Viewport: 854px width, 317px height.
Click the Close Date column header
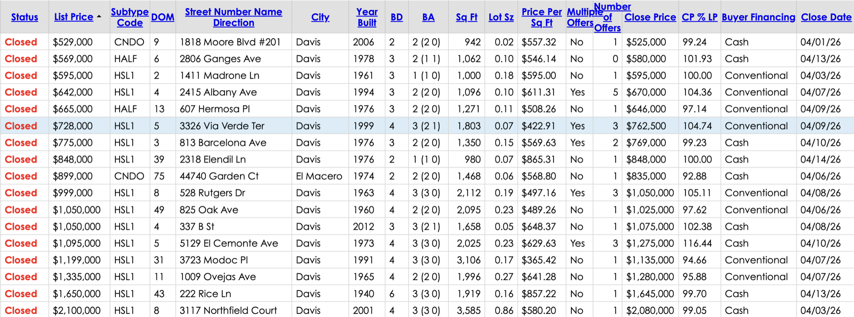click(x=826, y=17)
